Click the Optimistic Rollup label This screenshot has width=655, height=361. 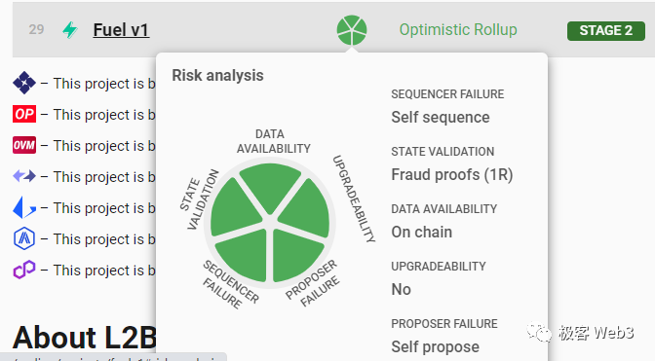(x=458, y=29)
